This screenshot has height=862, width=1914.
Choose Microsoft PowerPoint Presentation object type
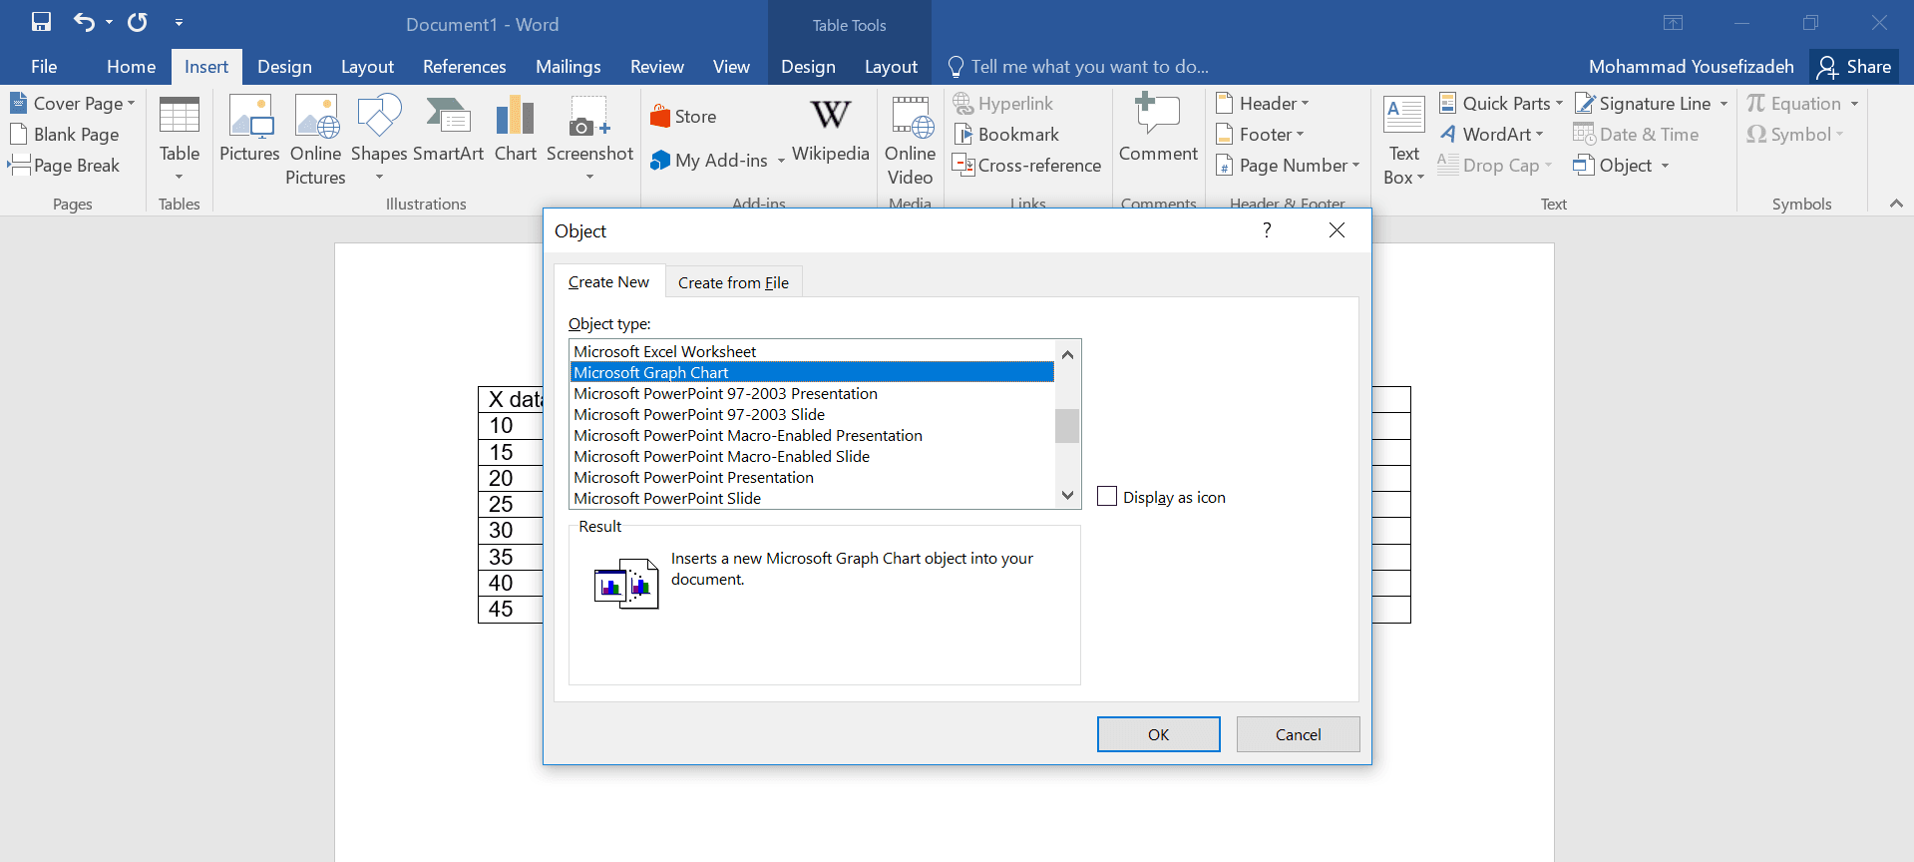[x=693, y=477]
